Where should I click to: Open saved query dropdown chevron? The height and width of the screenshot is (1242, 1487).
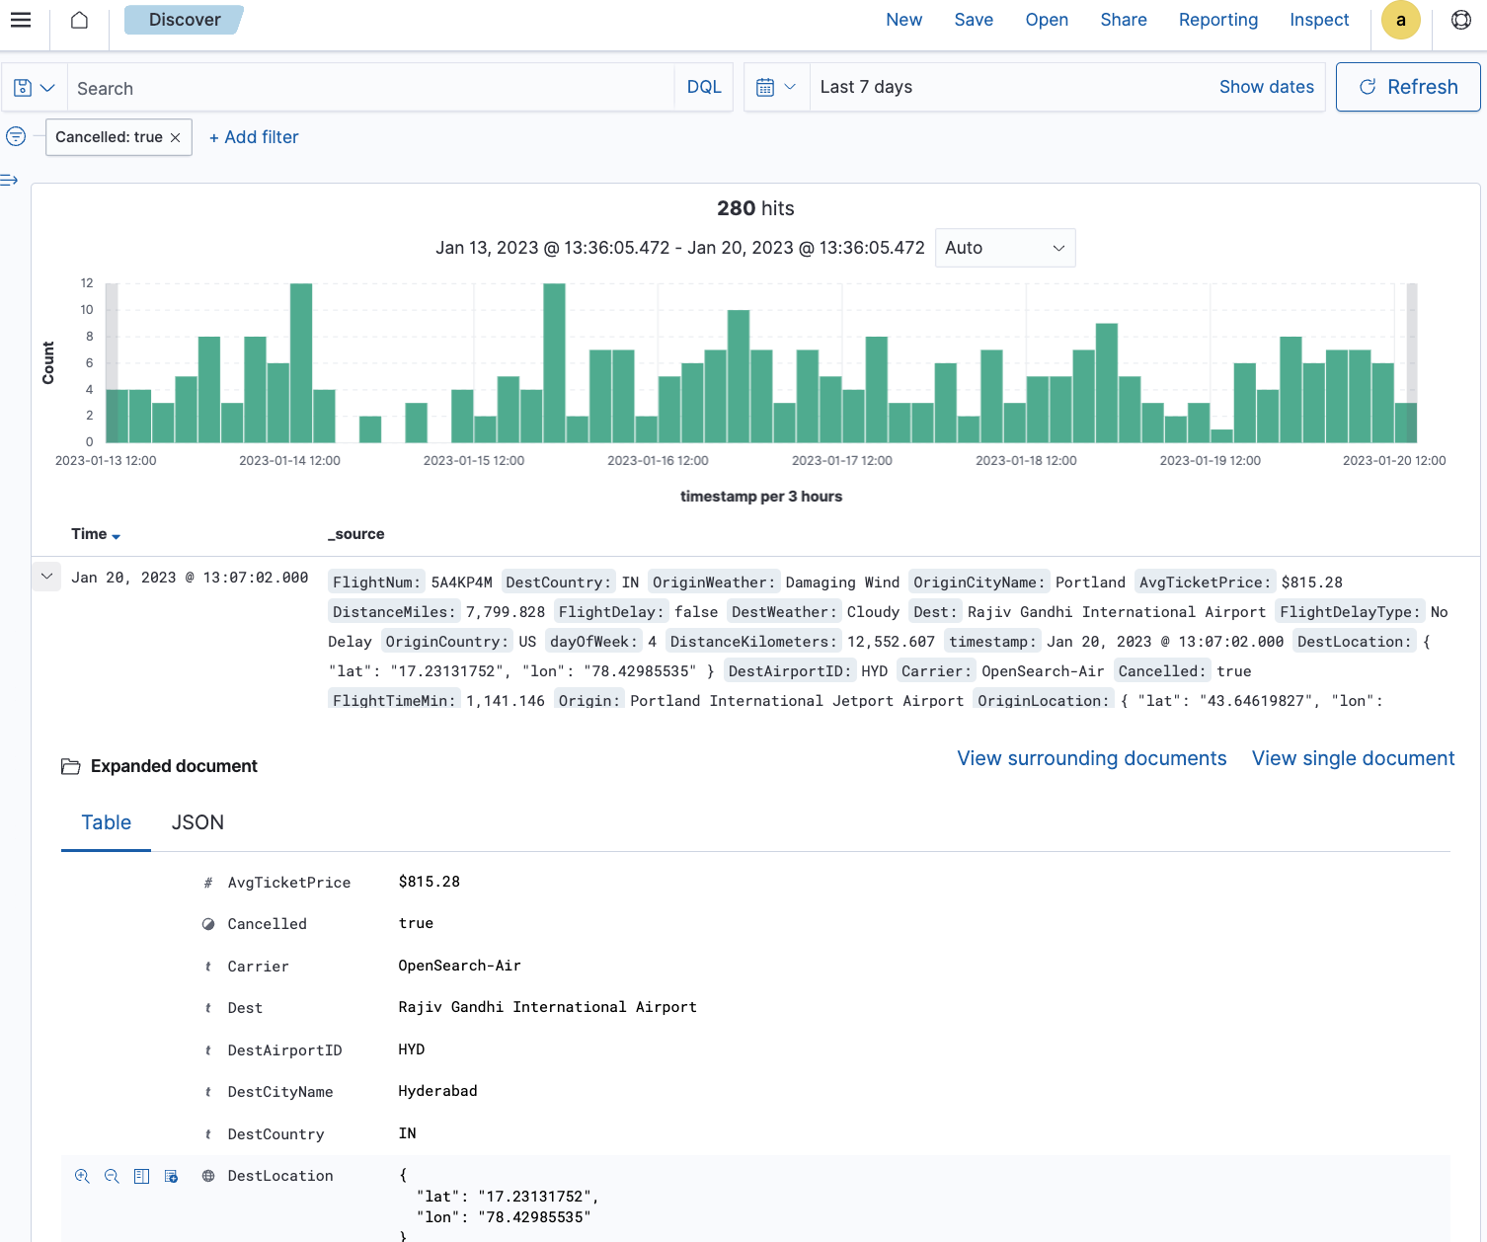pos(47,88)
